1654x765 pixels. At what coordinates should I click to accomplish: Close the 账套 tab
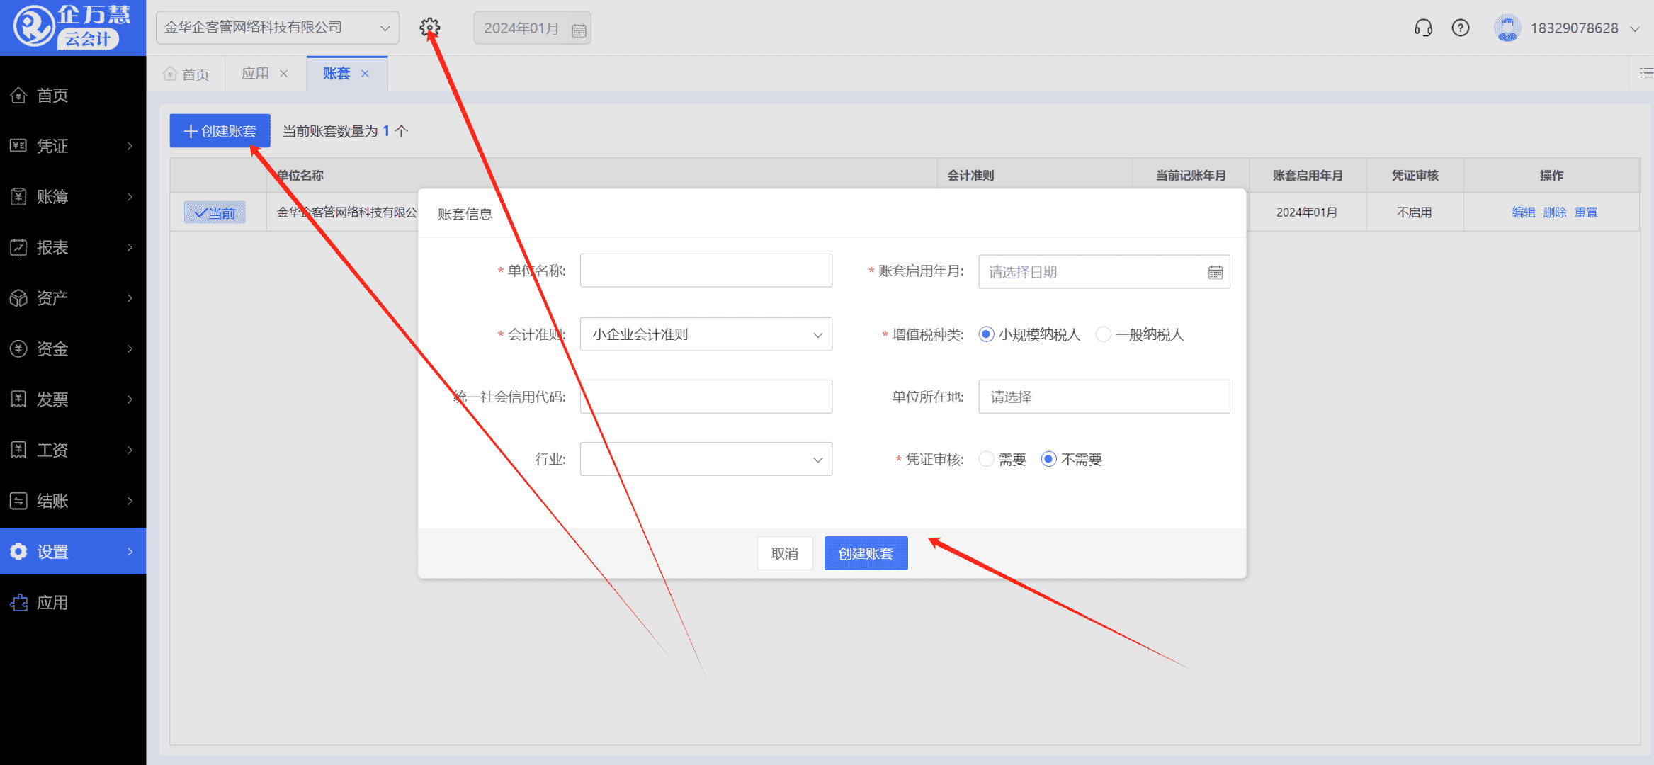[366, 74]
